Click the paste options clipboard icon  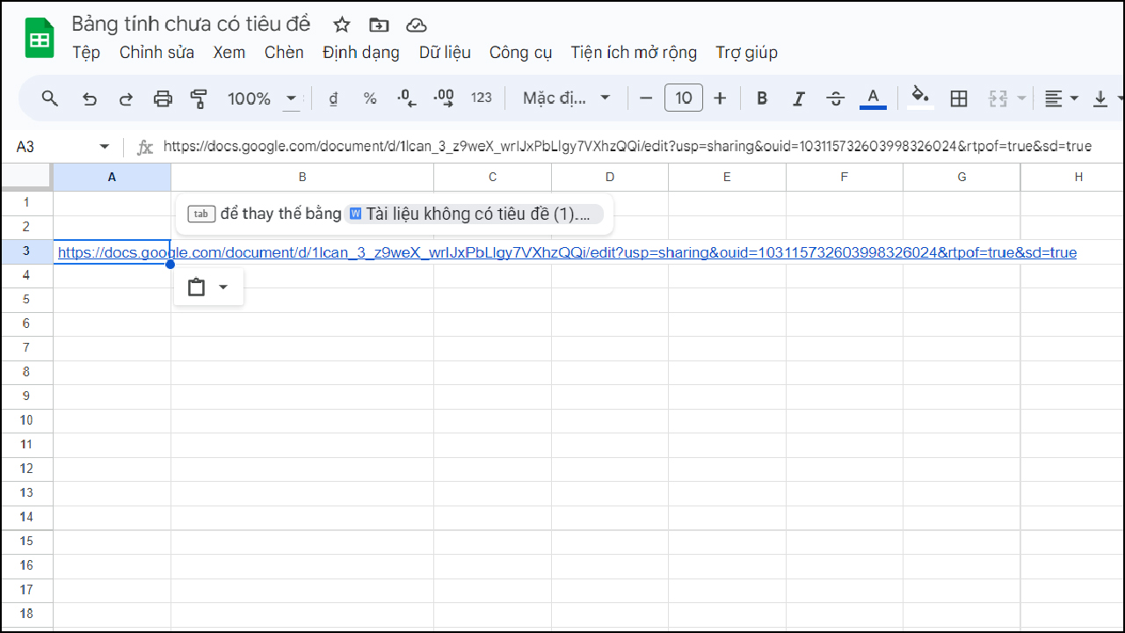pyautogui.click(x=196, y=287)
